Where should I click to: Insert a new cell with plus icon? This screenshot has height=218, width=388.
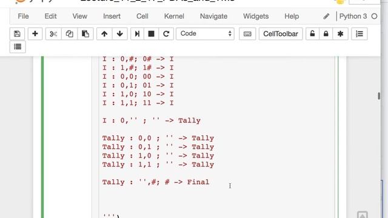[x=35, y=34]
